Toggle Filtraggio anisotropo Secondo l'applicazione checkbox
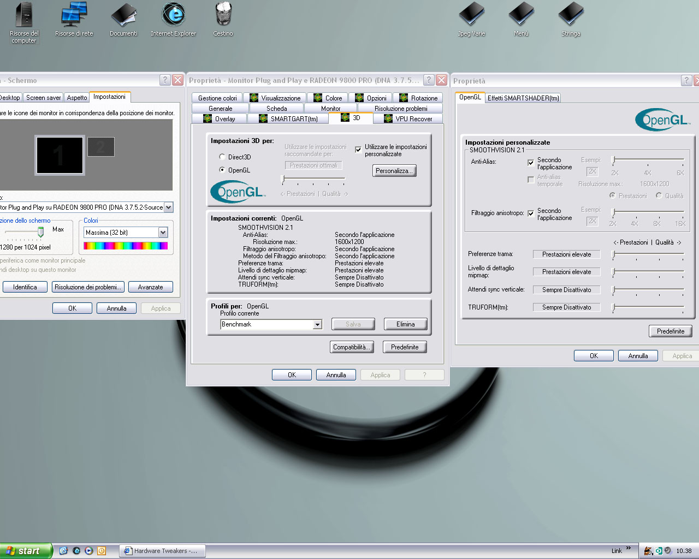 (531, 213)
